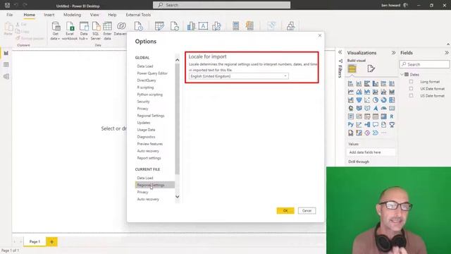Click the Save icon in title bar
Screen dimensions: 451x254
pyautogui.click(x=7, y=5)
